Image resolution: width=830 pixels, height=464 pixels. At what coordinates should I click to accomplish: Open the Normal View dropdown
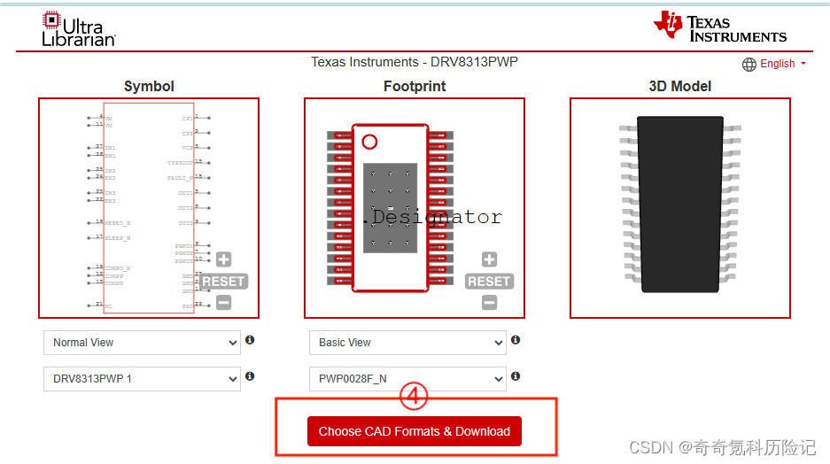point(142,343)
